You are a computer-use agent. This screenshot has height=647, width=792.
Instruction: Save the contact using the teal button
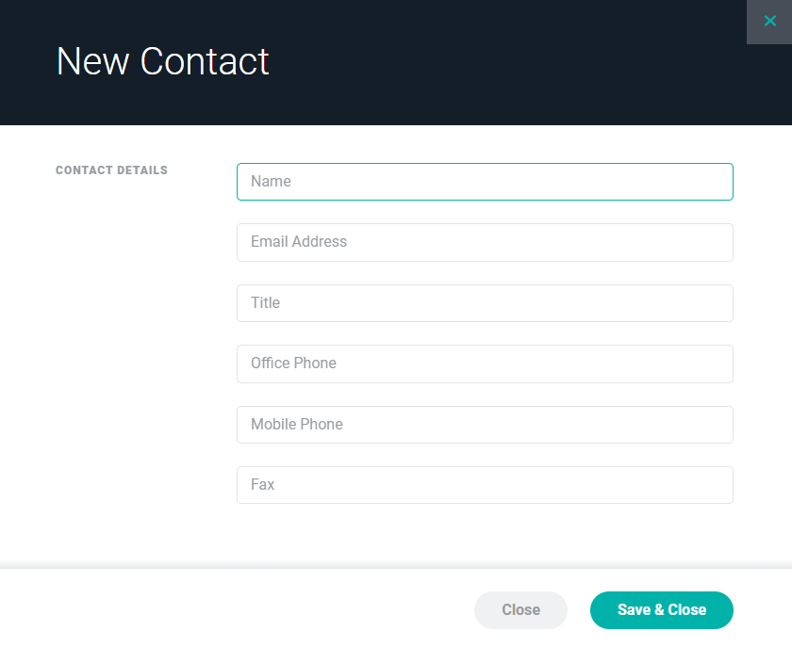coord(661,610)
